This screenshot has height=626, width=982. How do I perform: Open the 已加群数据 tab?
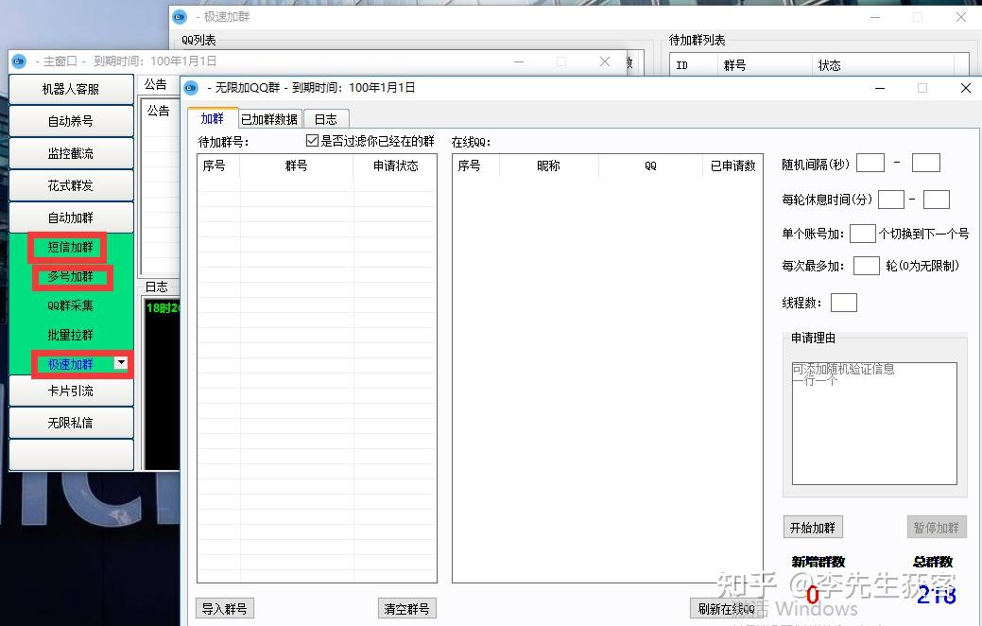[x=269, y=119]
